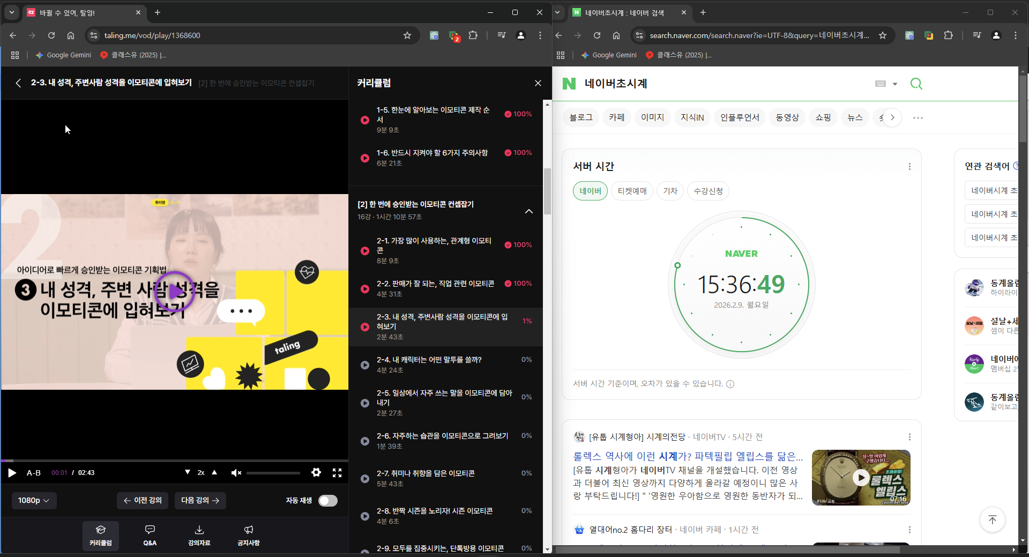Expand more search tabs with right chevron
The image size is (1029, 557).
[892, 117]
